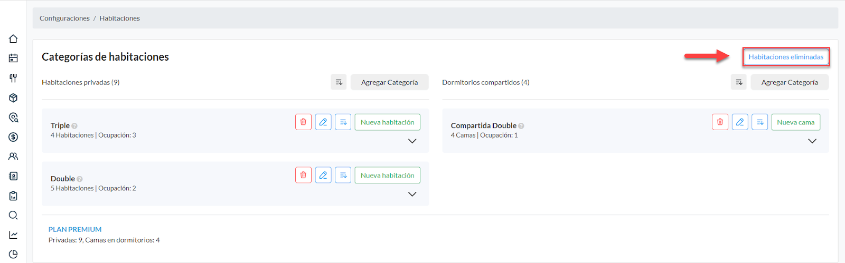Screen dimensions: 845x263
Task: Open the calendar icon in sidebar
Action: 13,59
